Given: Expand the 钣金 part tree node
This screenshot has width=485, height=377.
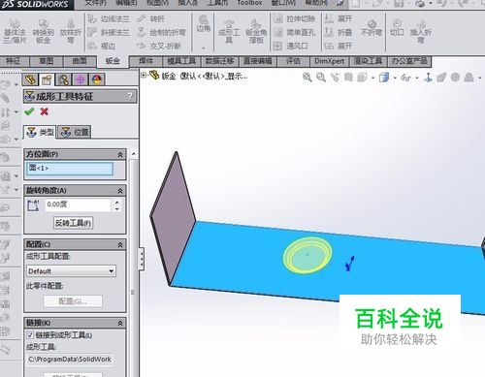Looking at the screenshot, I should coord(144,76).
